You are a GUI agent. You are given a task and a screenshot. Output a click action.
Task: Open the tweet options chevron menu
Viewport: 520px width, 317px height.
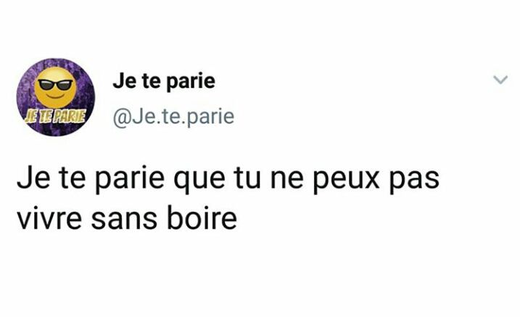click(500, 80)
